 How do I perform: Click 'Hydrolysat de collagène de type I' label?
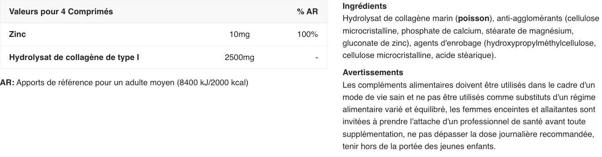(74, 58)
